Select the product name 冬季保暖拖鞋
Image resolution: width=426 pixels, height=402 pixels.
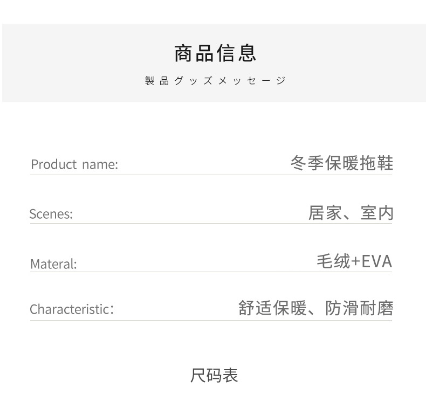[341, 163]
